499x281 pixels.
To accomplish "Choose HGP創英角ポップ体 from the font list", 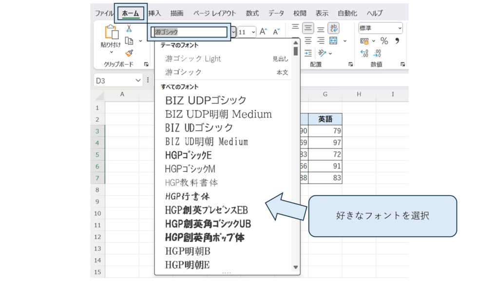I will click(x=205, y=238).
